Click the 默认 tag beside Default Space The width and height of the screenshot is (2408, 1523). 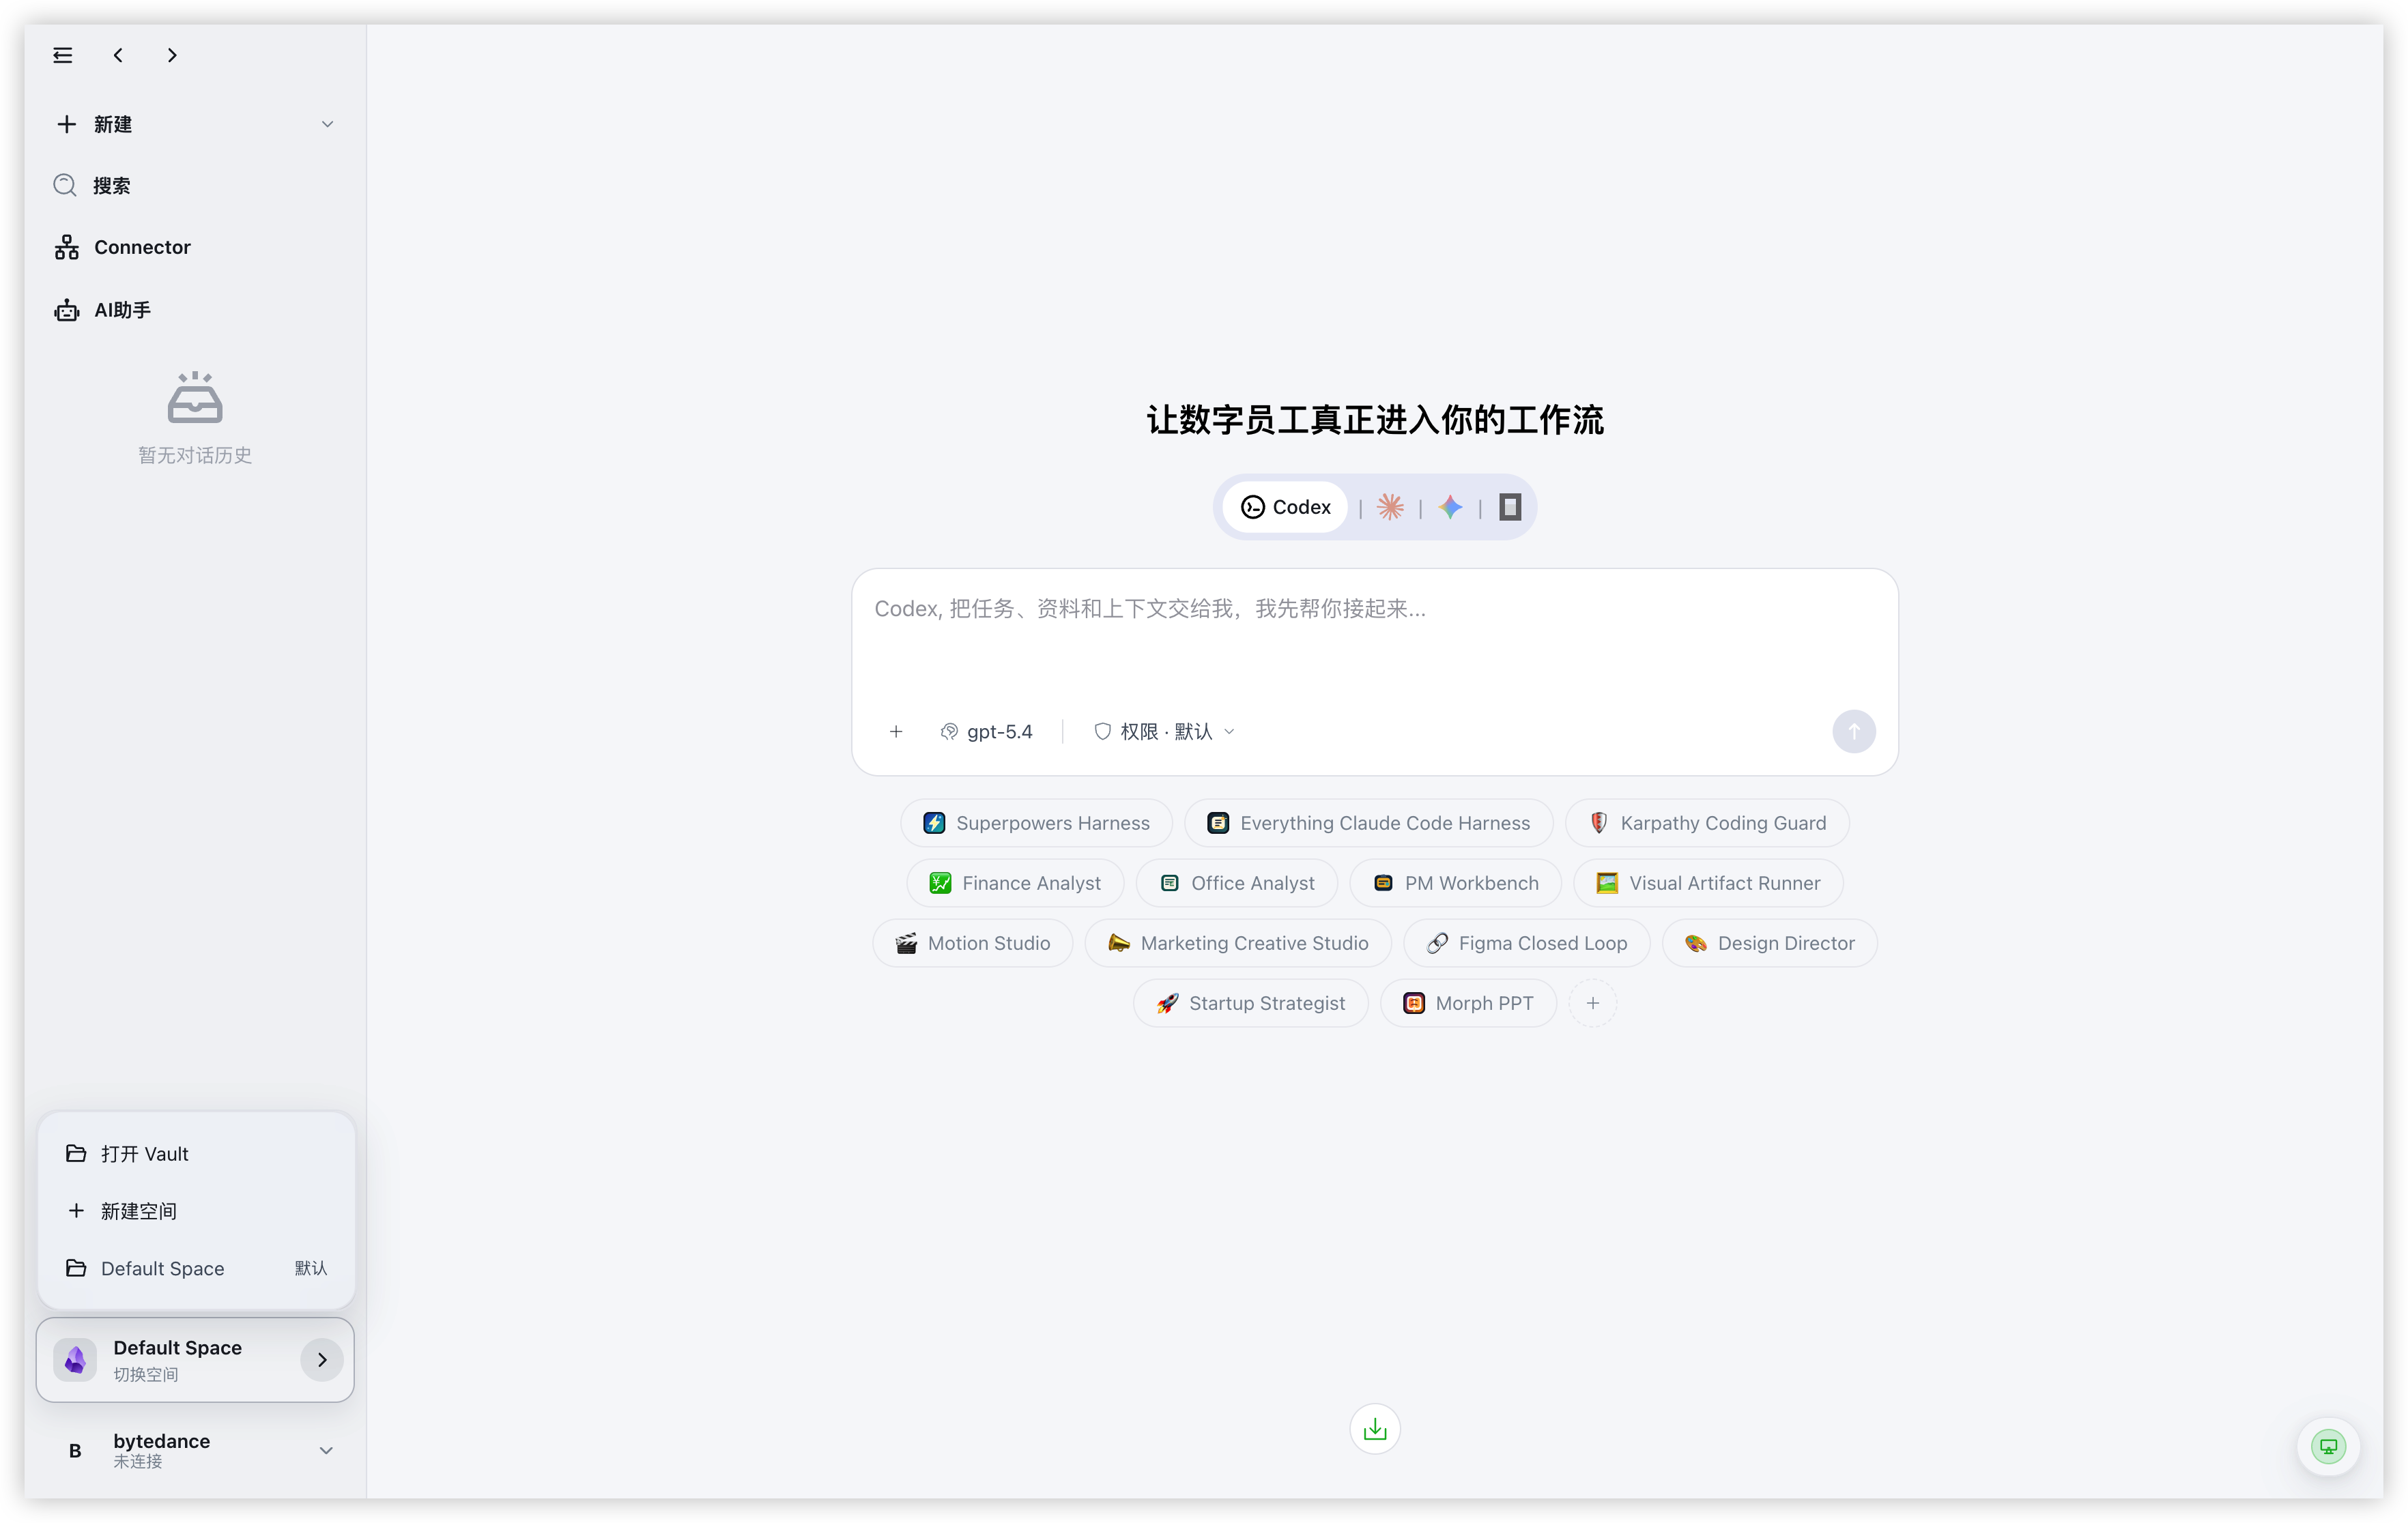311,1268
